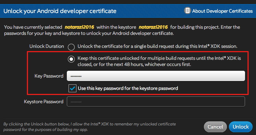Click the italic disclaimer text about remembering password
Screen dimensions: 256x135
(x=90, y=127)
